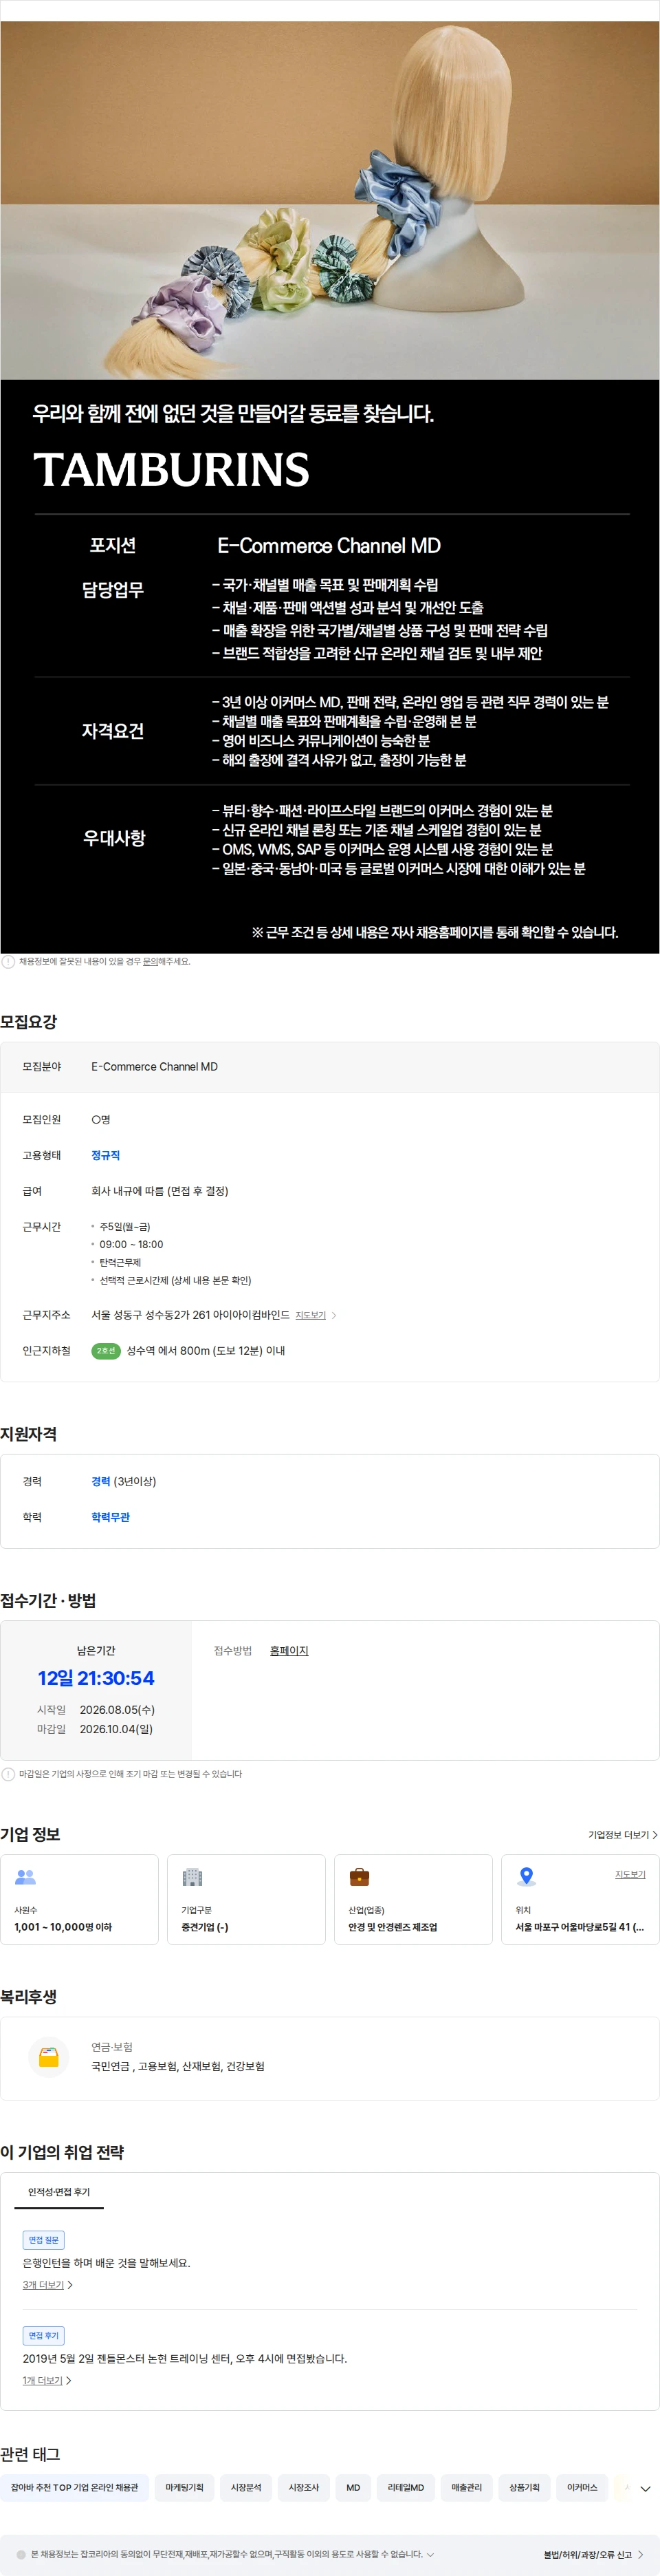Screen dimensions: 660x2576
Task: Click the 12일 remaining time countdown
Action: coord(96,1678)
